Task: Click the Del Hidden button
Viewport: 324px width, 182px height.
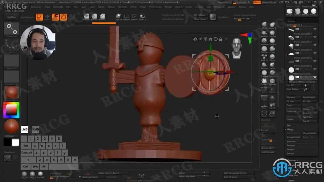Action: (200, 15)
